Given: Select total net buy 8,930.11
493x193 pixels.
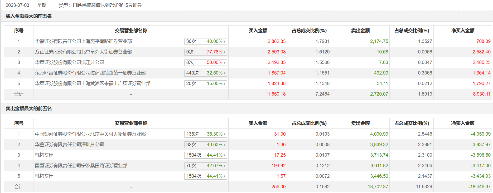Looking at the screenshot, I should 482,94.
